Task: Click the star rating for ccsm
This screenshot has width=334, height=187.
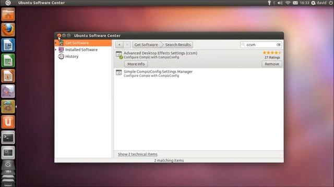Action: click(271, 52)
